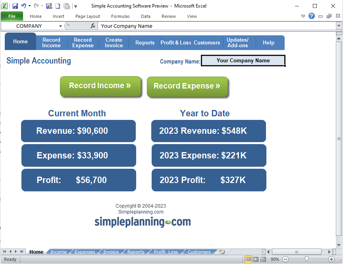Click the 2023 Expense: $221K tile

(209, 155)
